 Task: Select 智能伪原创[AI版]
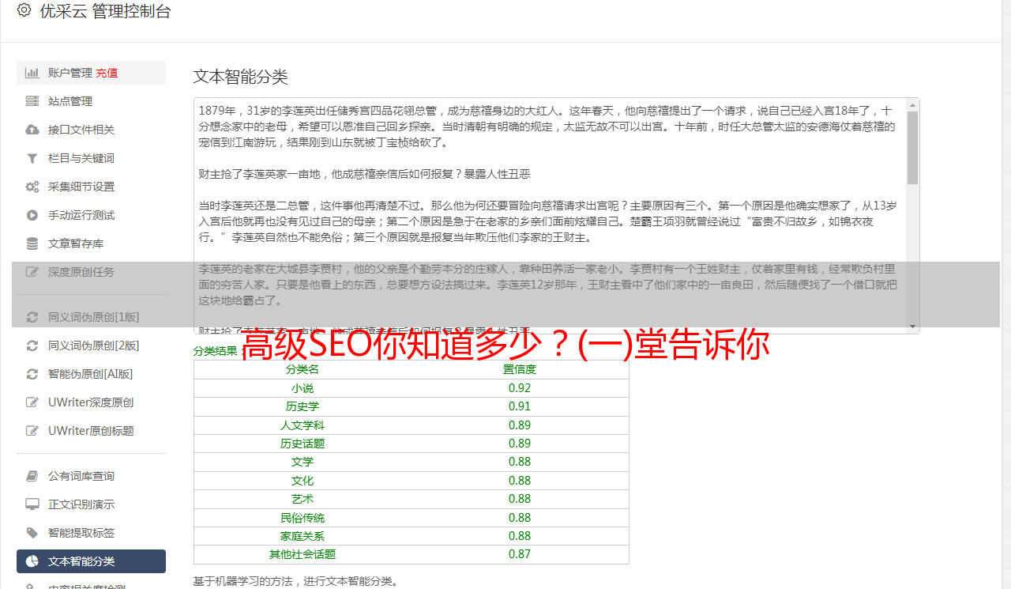tap(91, 374)
